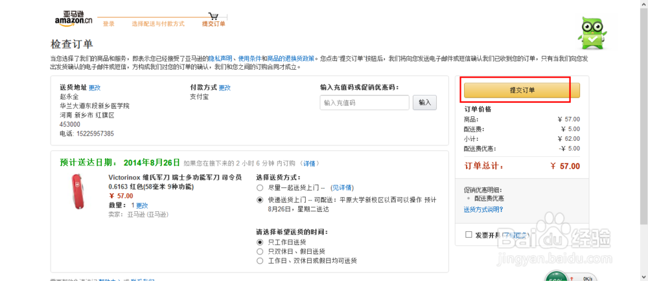Viewport: 648px width, 281px height.
Task: Click the 登录 progress step
Action: 109,24
